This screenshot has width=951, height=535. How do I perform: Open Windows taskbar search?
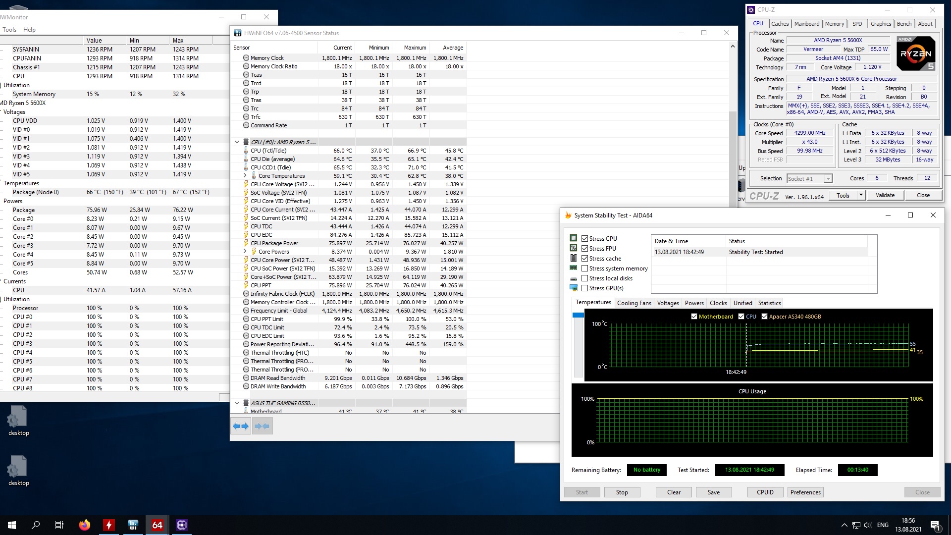click(x=36, y=525)
